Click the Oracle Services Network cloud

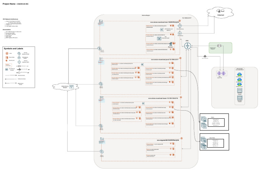[x=65, y=87]
